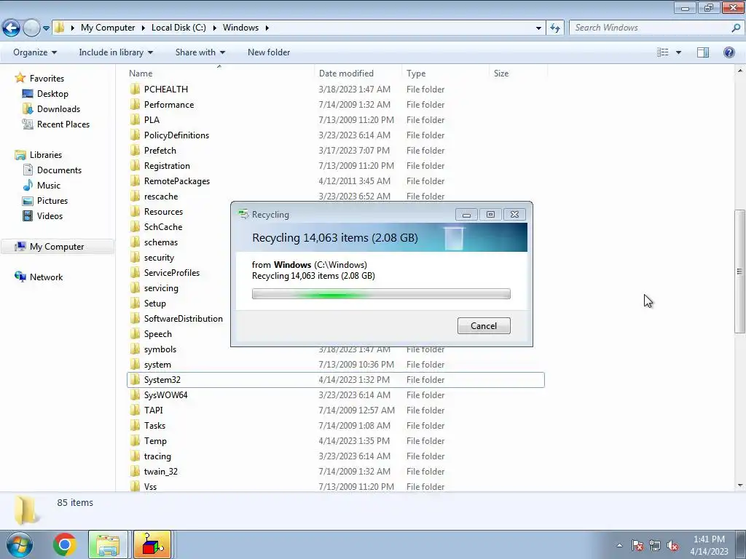Toggle the preview pane

[x=703, y=52]
